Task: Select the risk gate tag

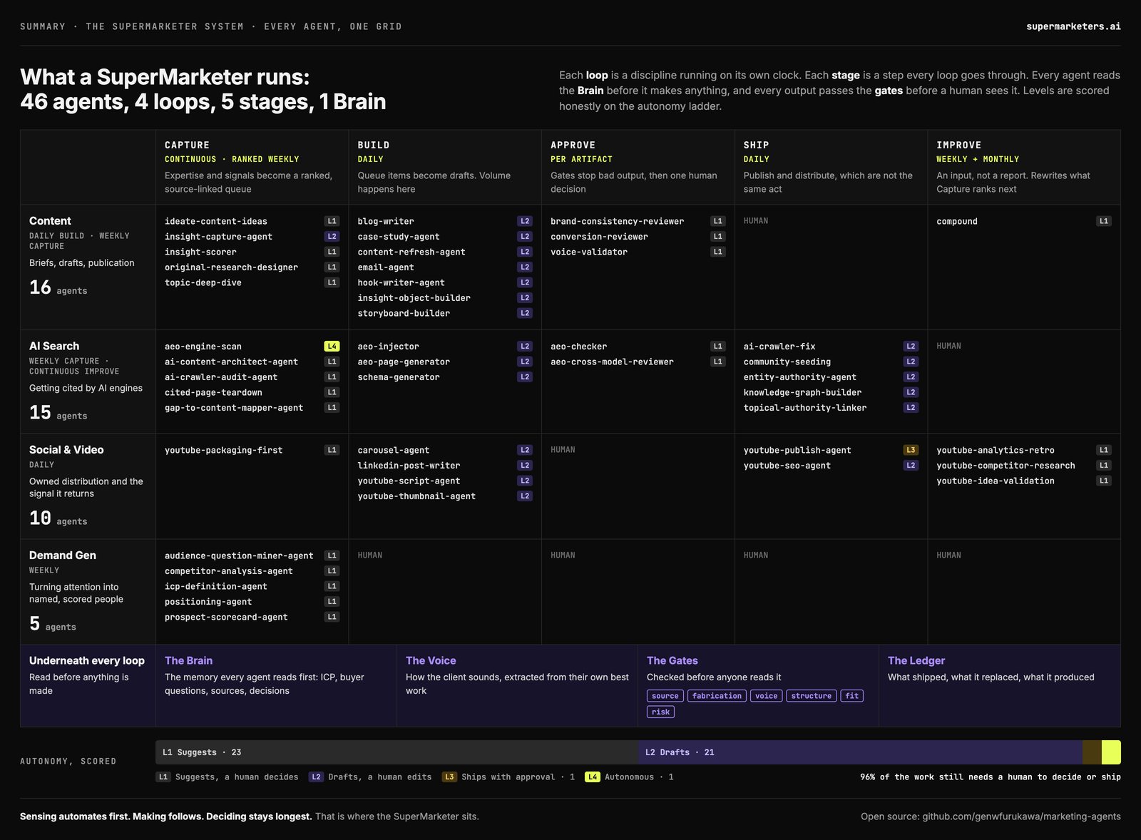Action: [x=660, y=712]
